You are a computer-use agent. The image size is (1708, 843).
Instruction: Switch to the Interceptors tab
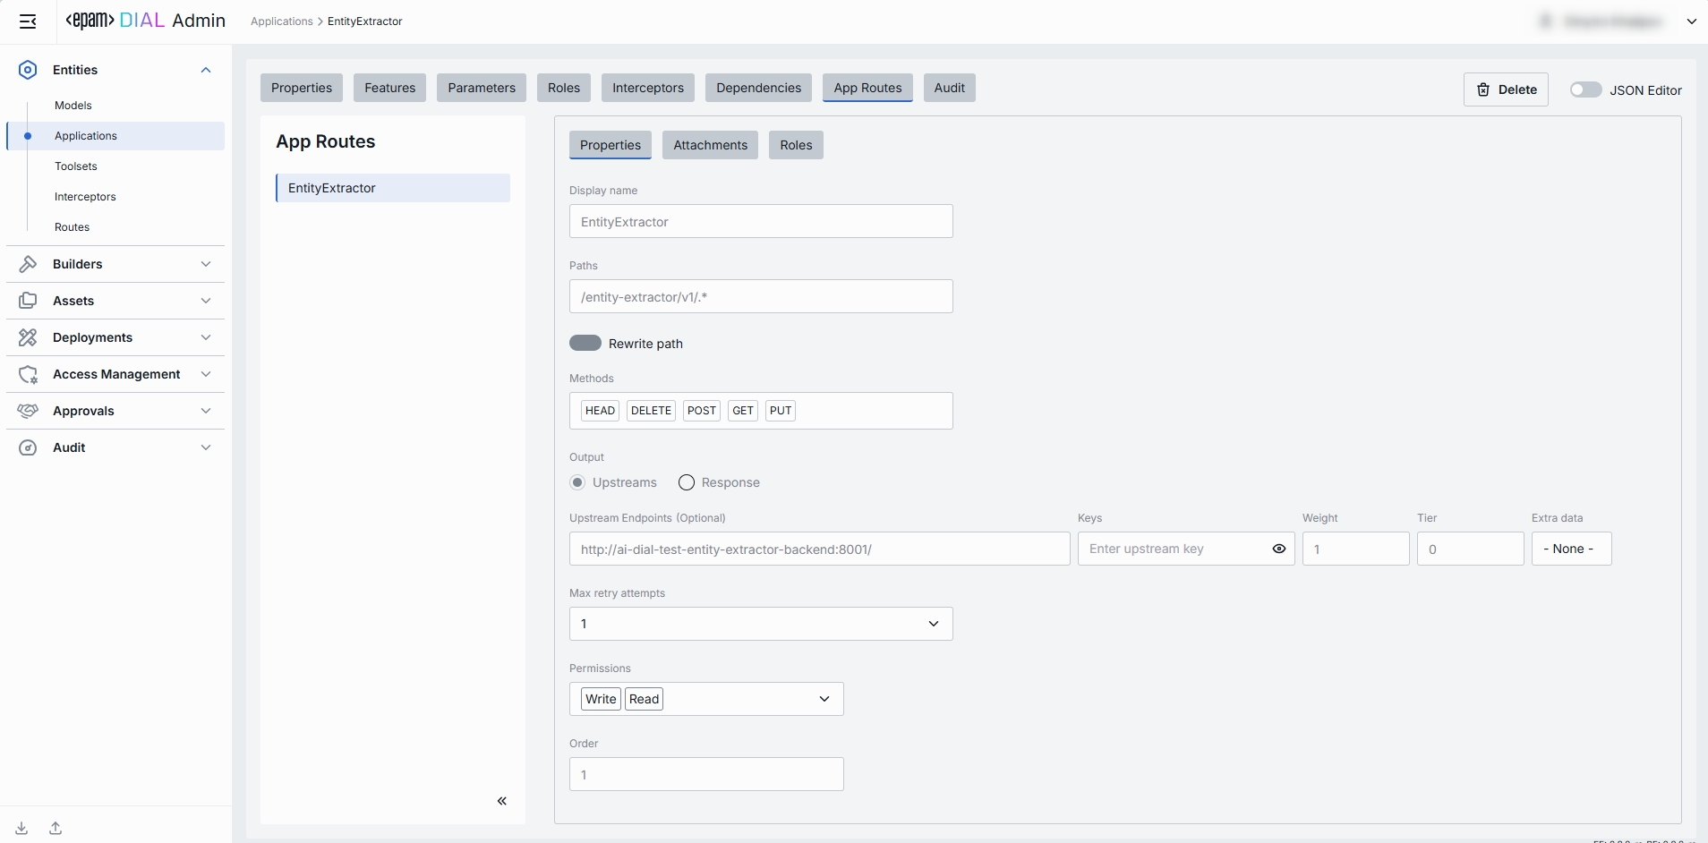[x=647, y=88]
